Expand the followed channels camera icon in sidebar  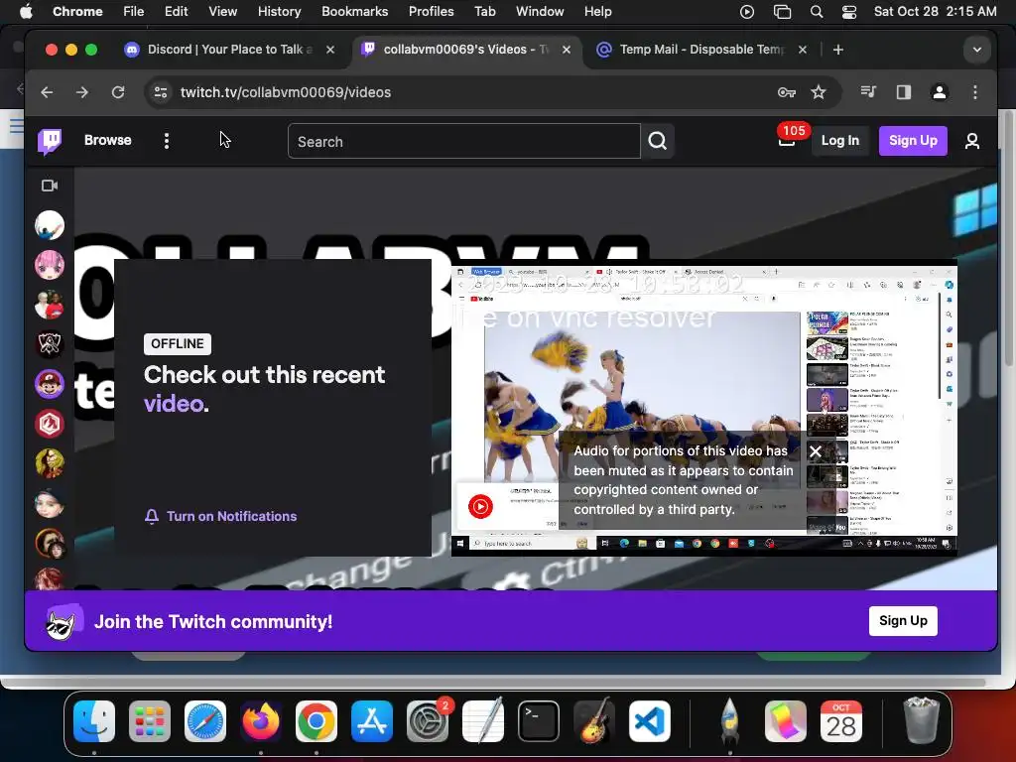[x=50, y=186]
